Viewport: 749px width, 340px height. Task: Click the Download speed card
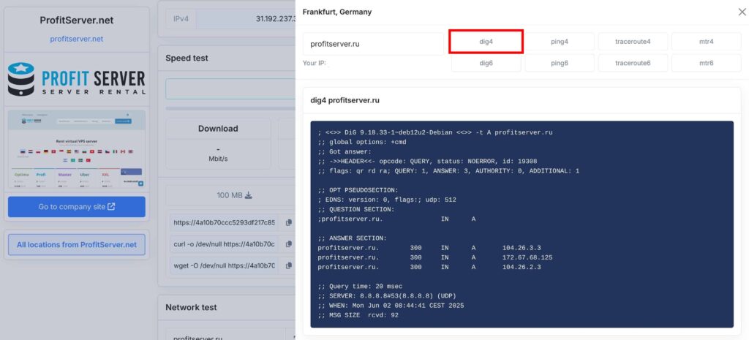218,144
